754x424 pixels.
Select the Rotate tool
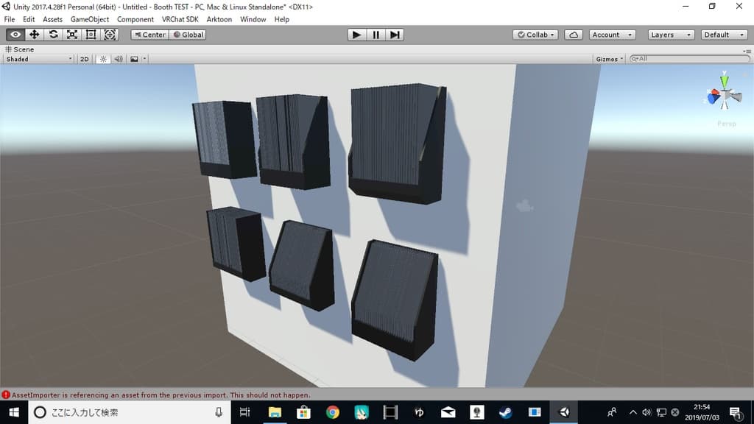[x=53, y=35]
